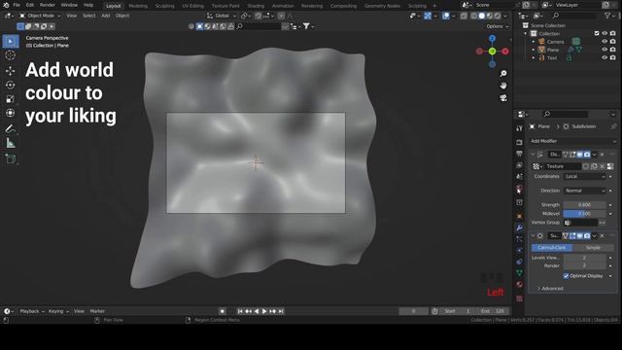Image resolution: width=622 pixels, height=350 pixels.
Task: Open the Object Mode dropdown
Action: [40, 16]
